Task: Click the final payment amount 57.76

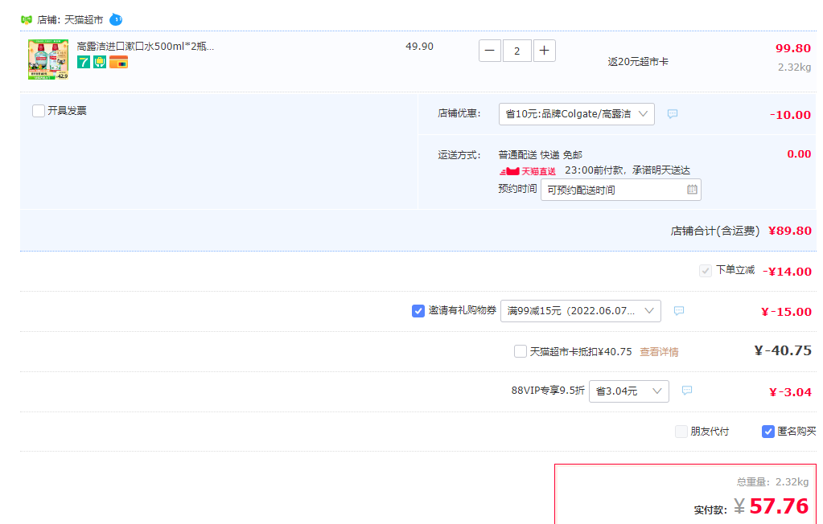Action: [779, 506]
